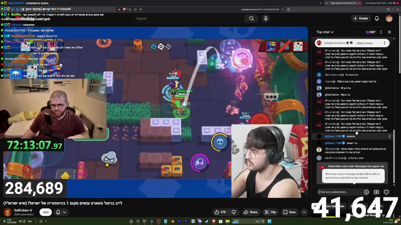401x225 pixels.
Task: Toggle channel notification bell
Action: (58, 212)
